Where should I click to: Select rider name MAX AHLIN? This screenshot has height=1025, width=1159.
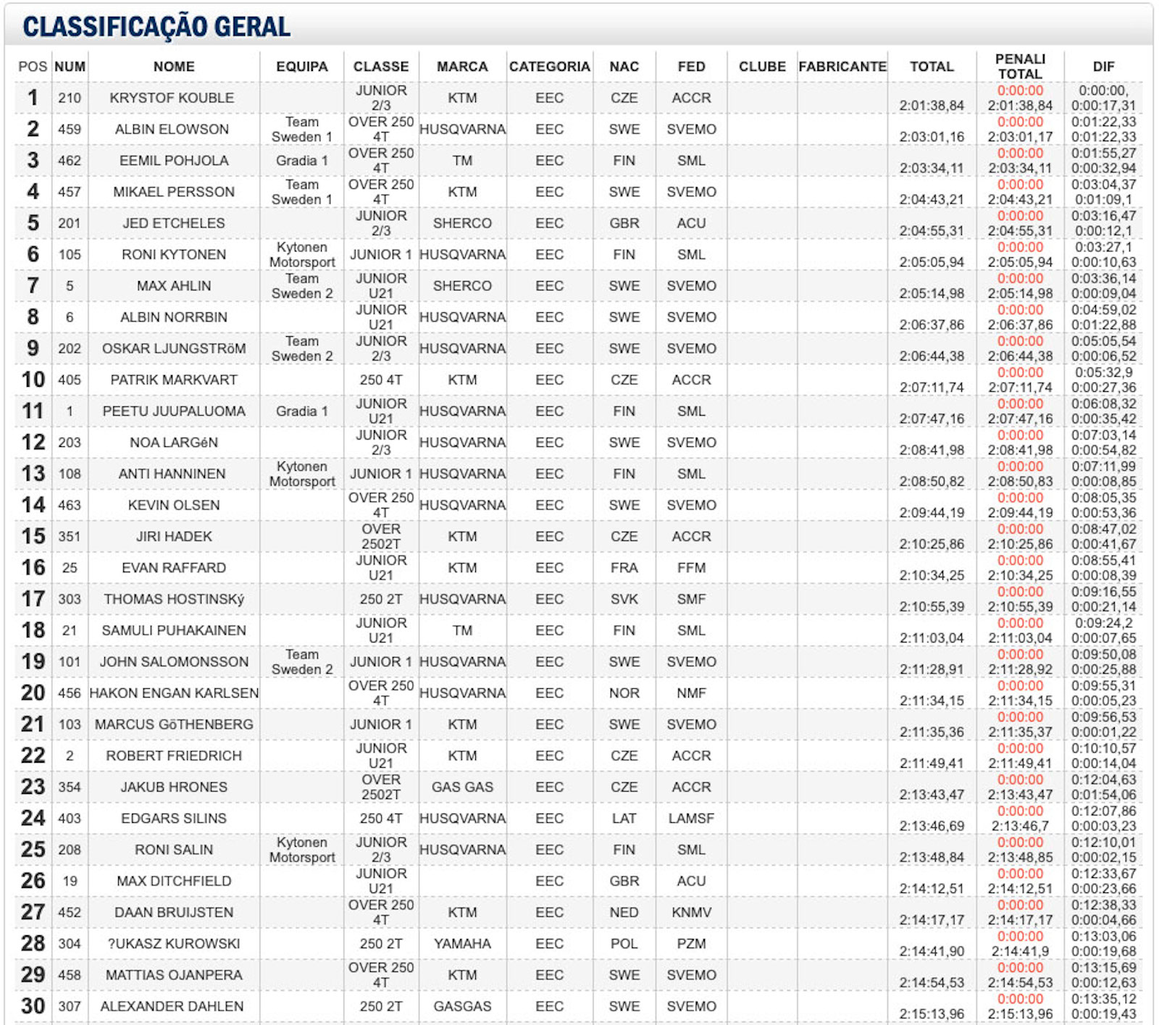point(174,286)
